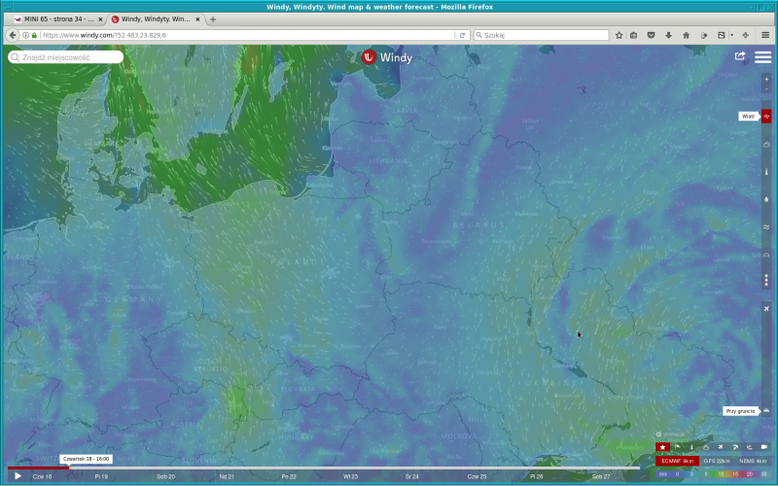The width and height of the screenshot is (778, 486).
Task: Show the rain droplet layer
Action: tap(766, 199)
